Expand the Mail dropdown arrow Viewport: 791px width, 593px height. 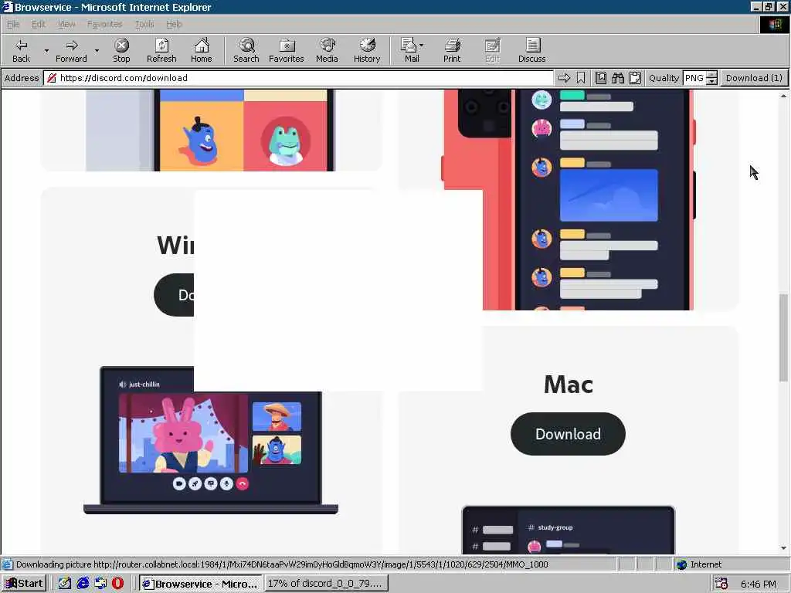pyautogui.click(x=422, y=46)
